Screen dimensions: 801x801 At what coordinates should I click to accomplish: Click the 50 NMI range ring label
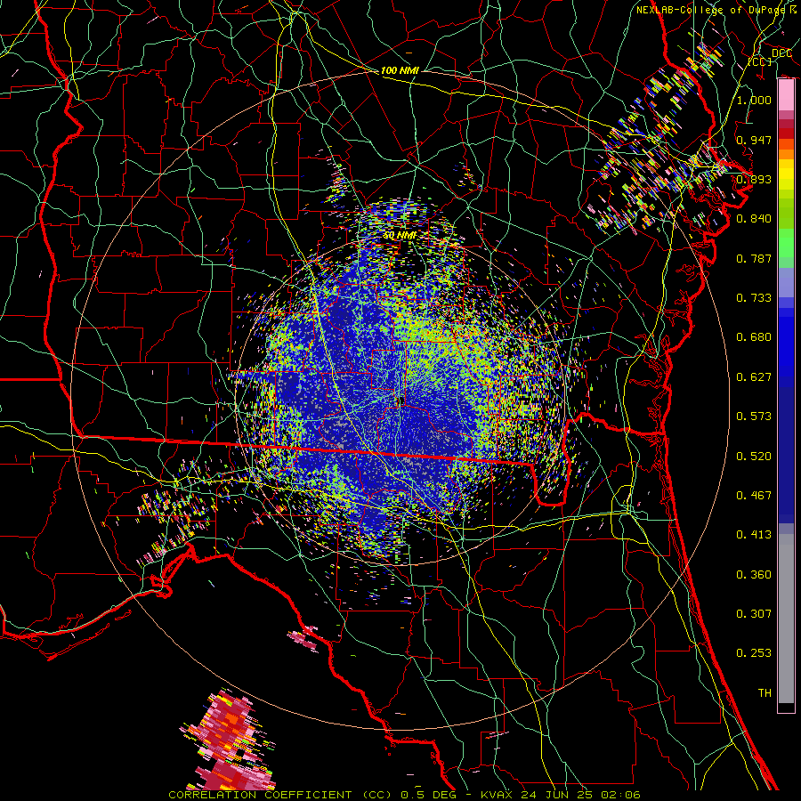(x=400, y=235)
